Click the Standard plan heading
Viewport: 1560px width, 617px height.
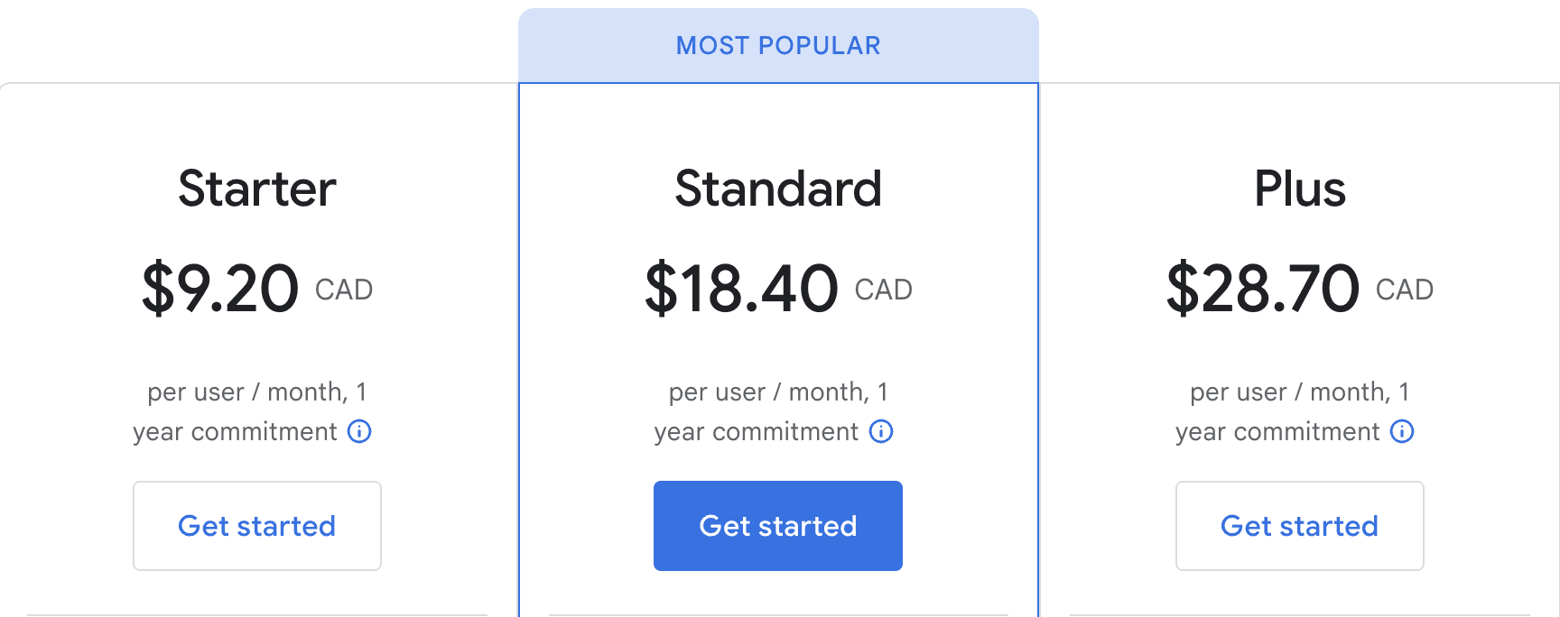pyautogui.click(x=778, y=189)
